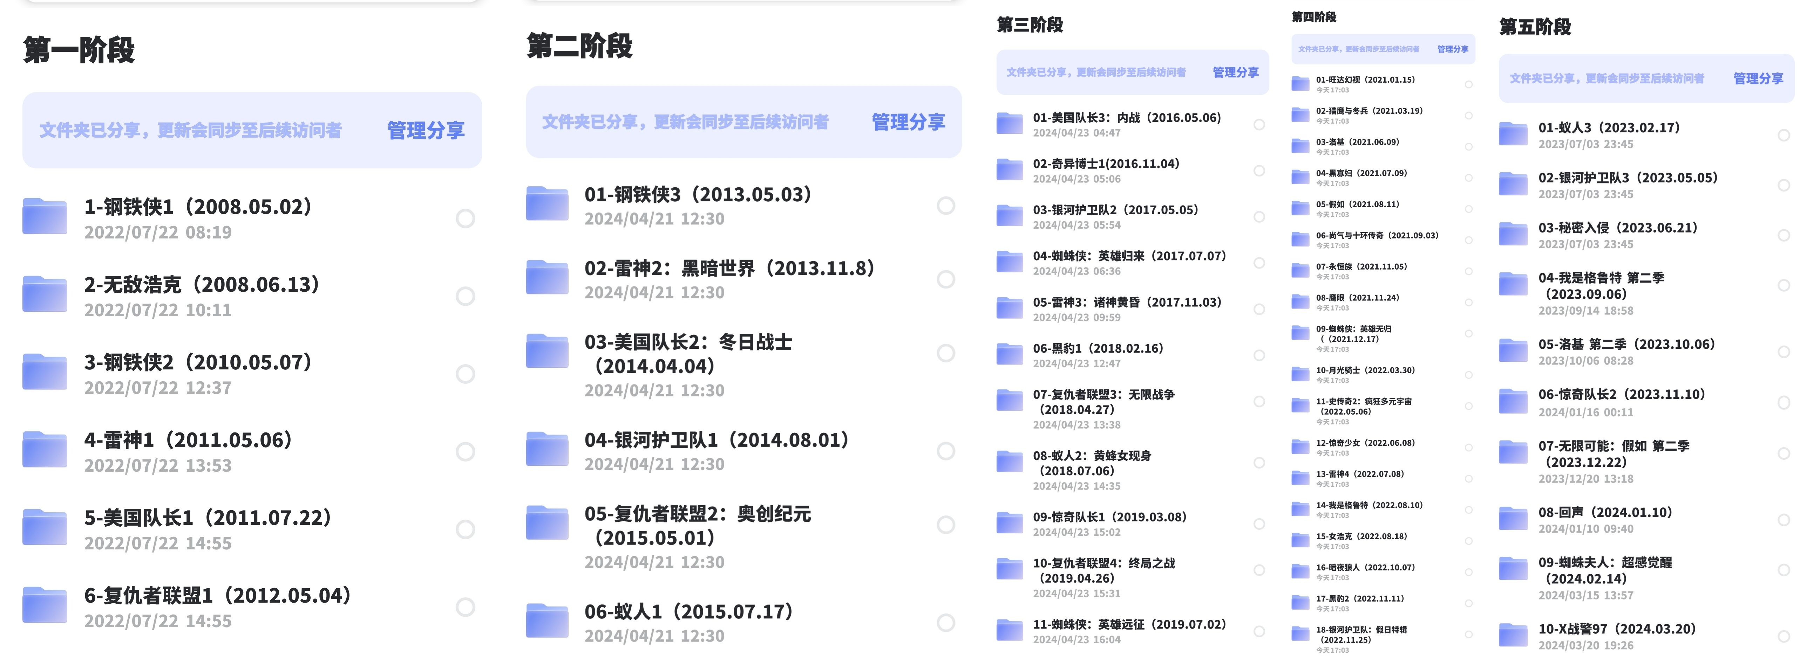This screenshot has height=659, width=1800.
Task: Click folder icon of 13-雷神4
Action: coord(1300,478)
